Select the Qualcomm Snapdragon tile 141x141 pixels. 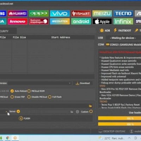[39, 21]
